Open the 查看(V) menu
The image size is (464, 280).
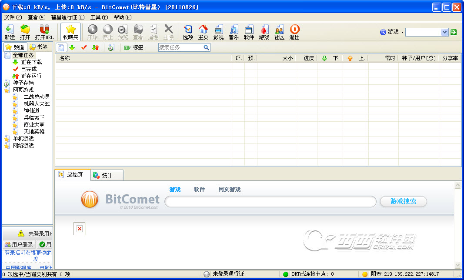tap(37, 17)
